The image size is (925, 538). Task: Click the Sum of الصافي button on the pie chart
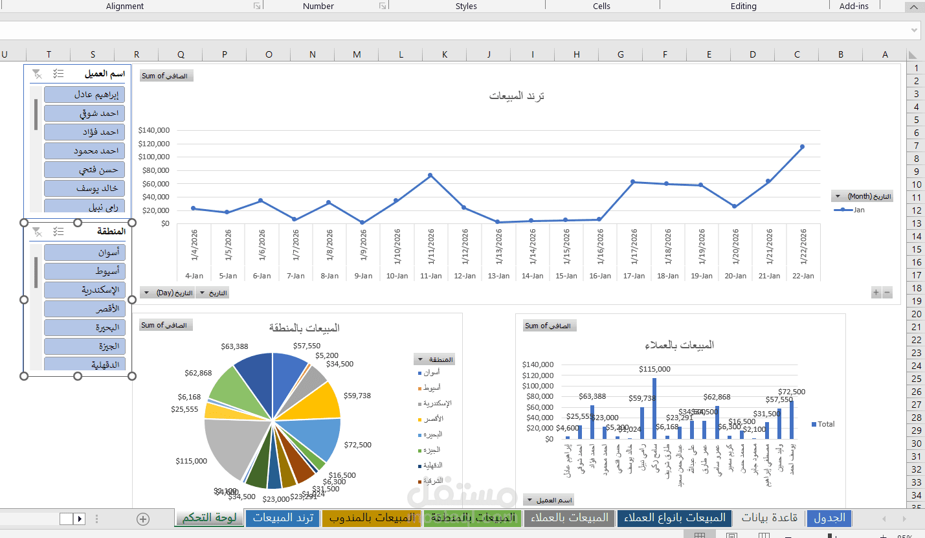(166, 325)
